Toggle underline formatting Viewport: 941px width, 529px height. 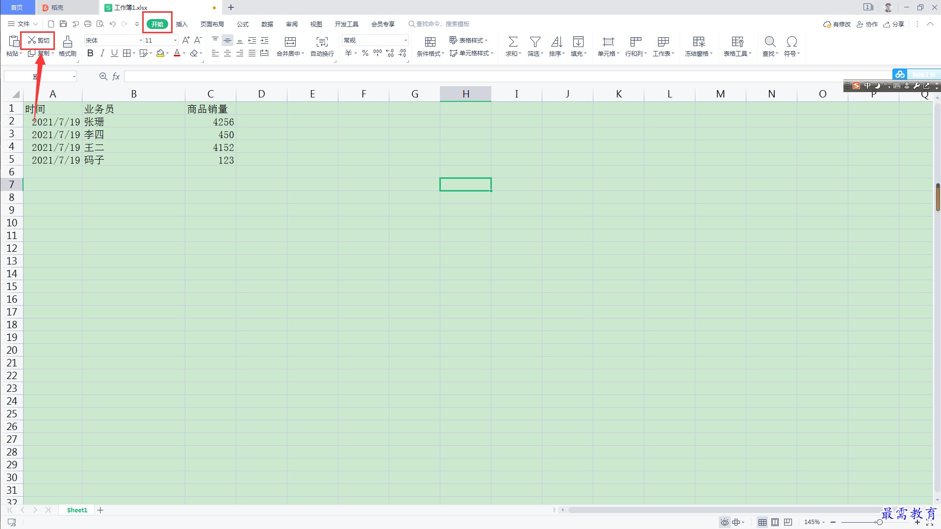[114, 53]
